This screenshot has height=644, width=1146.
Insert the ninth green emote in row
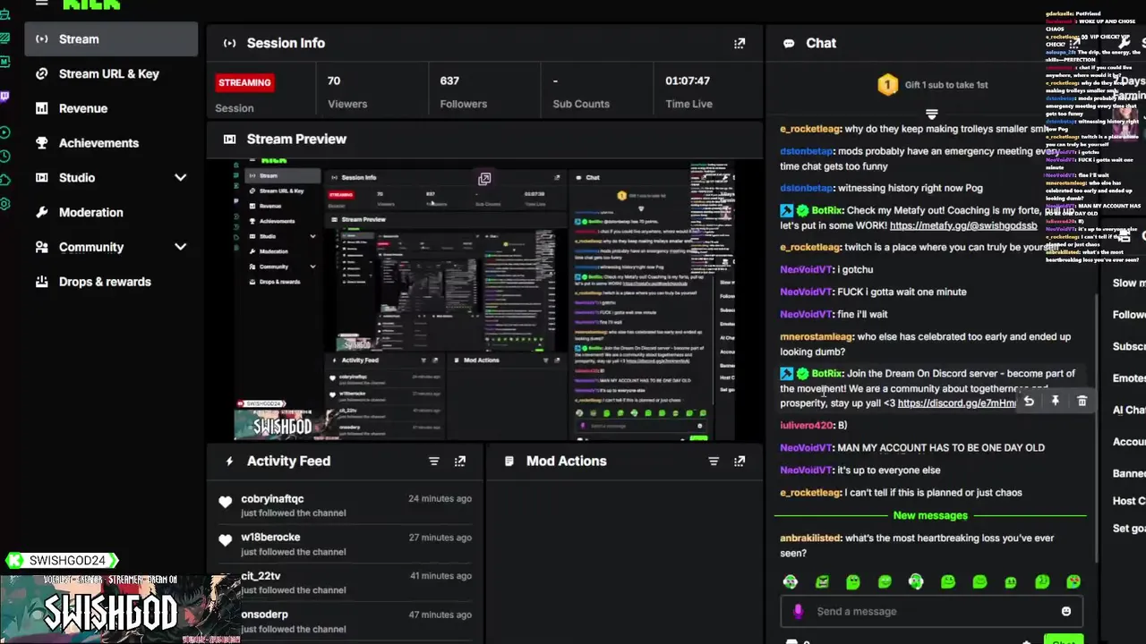click(1042, 581)
